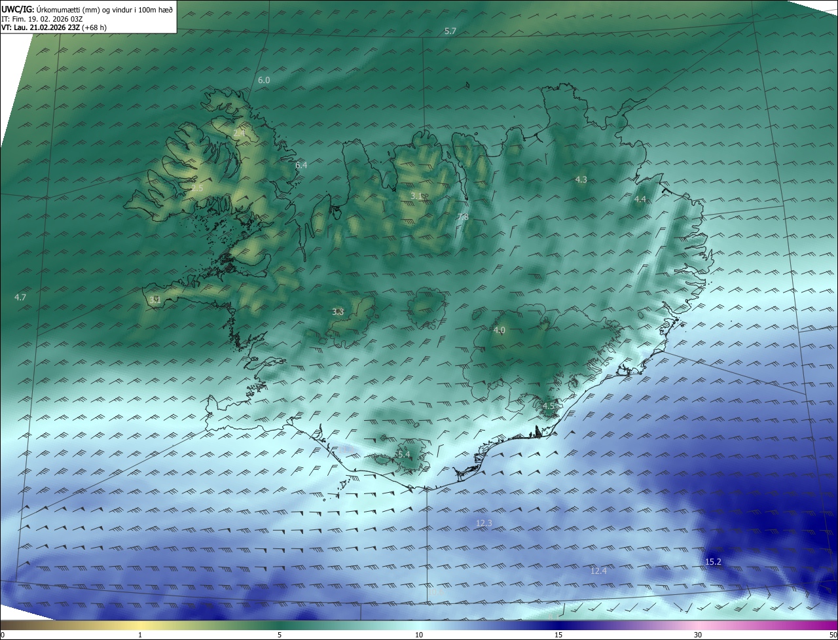
Task: Click the 0 tick on the color scale
Action: pyautogui.click(x=2, y=635)
